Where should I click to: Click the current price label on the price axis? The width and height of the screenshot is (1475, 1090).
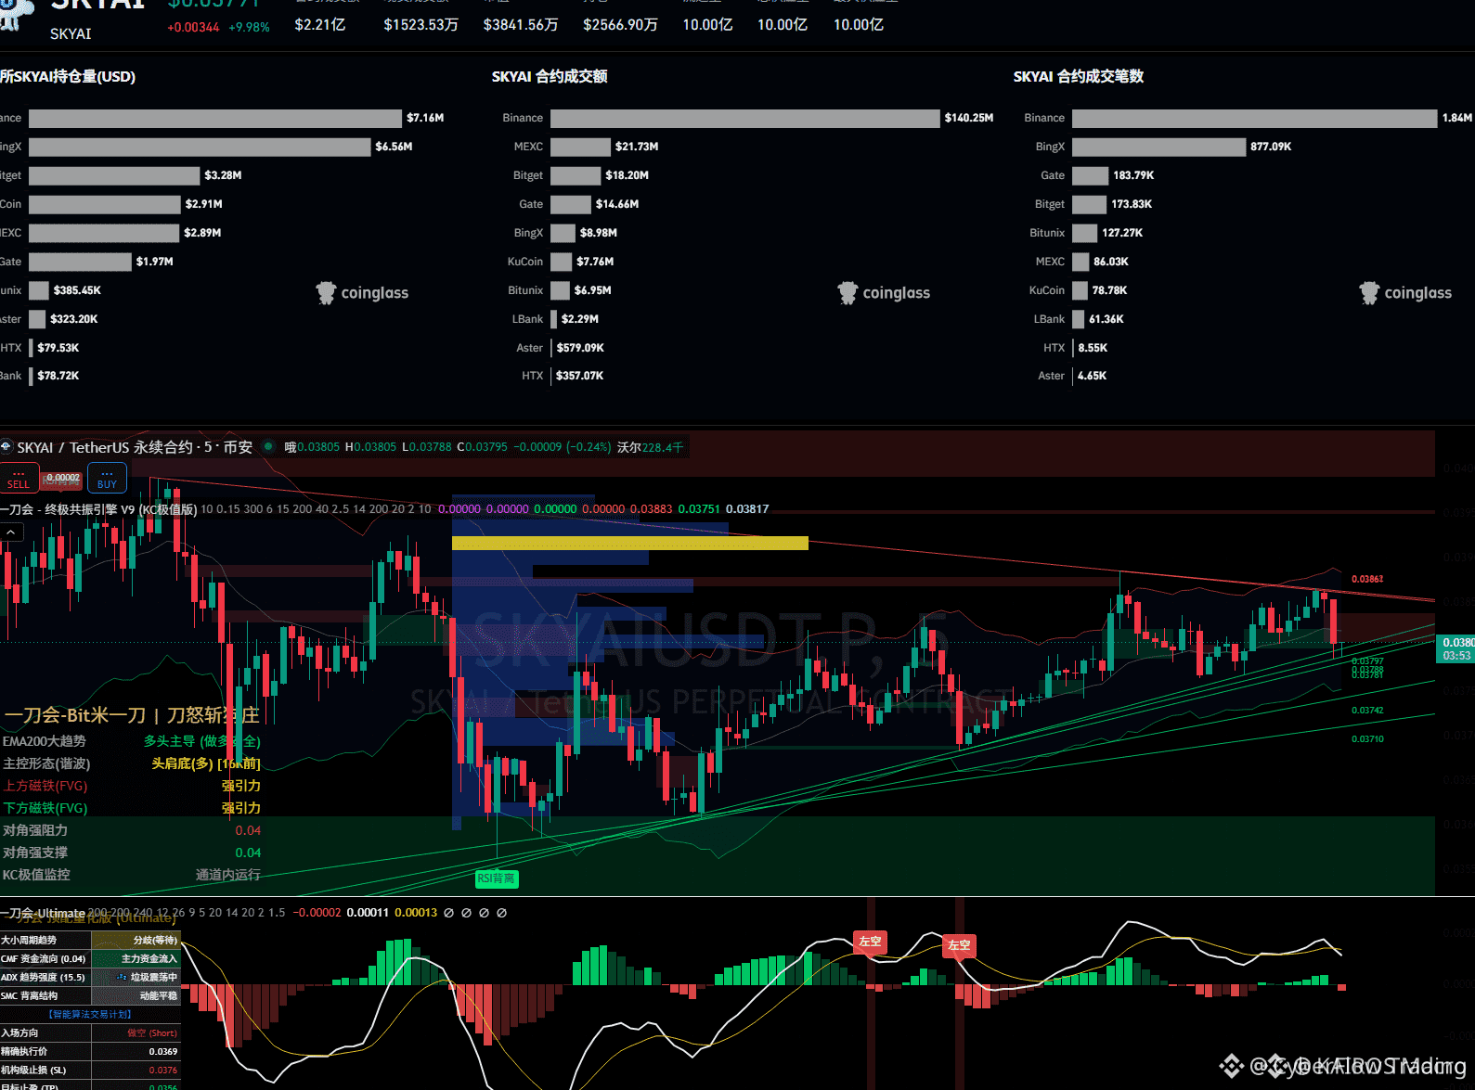(1456, 648)
